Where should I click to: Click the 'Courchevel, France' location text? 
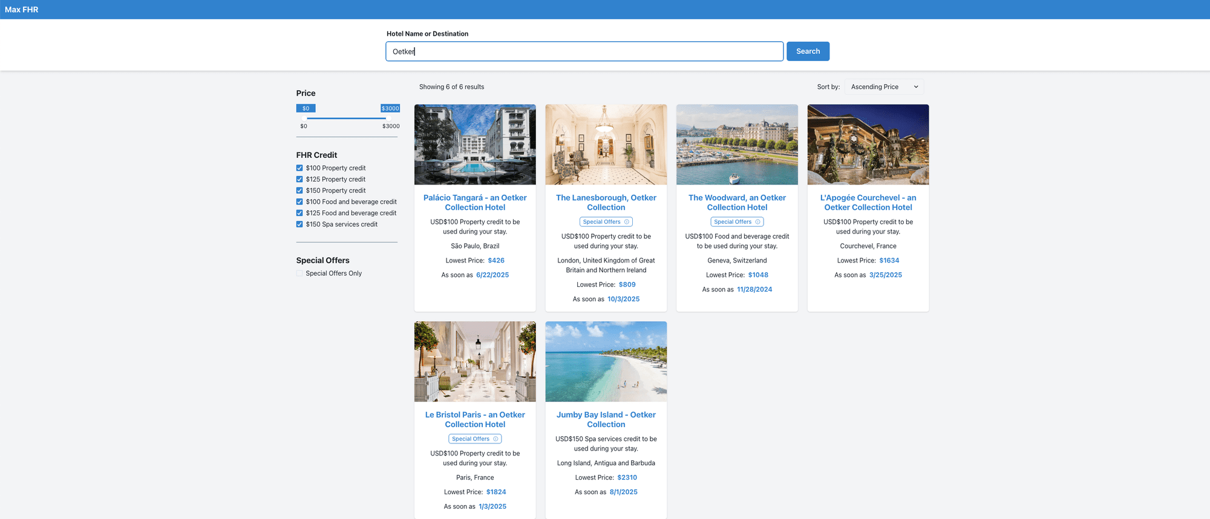coord(868,246)
